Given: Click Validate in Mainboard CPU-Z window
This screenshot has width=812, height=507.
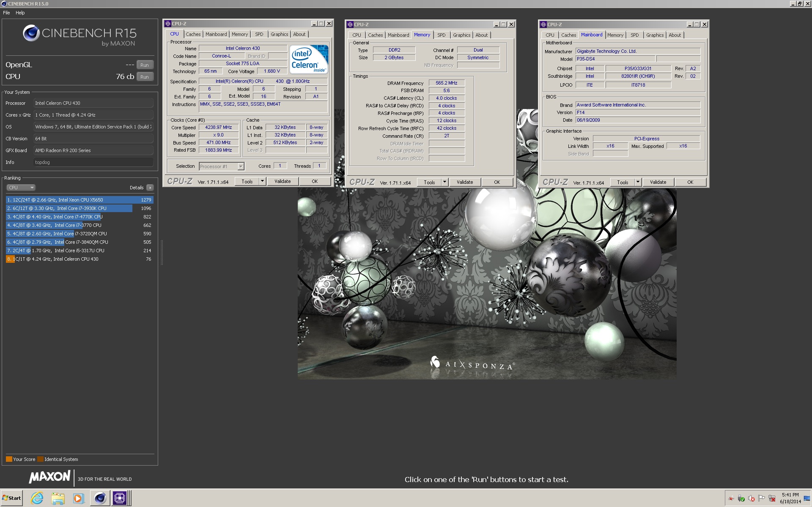Looking at the screenshot, I should point(658,182).
